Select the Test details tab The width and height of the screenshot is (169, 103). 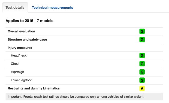pyautogui.click(x=15, y=8)
